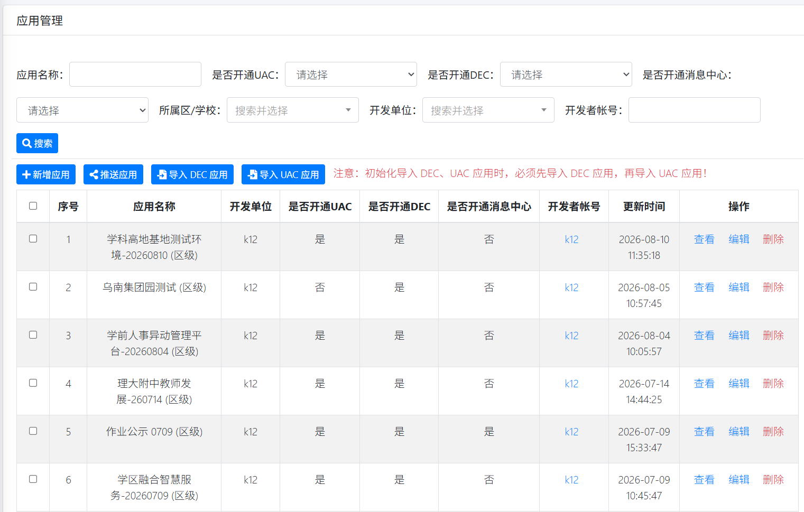The width and height of the screenshot is (804, 512).
Task: Expand the 开发单位 search select
Action: (x=488, y=110)
